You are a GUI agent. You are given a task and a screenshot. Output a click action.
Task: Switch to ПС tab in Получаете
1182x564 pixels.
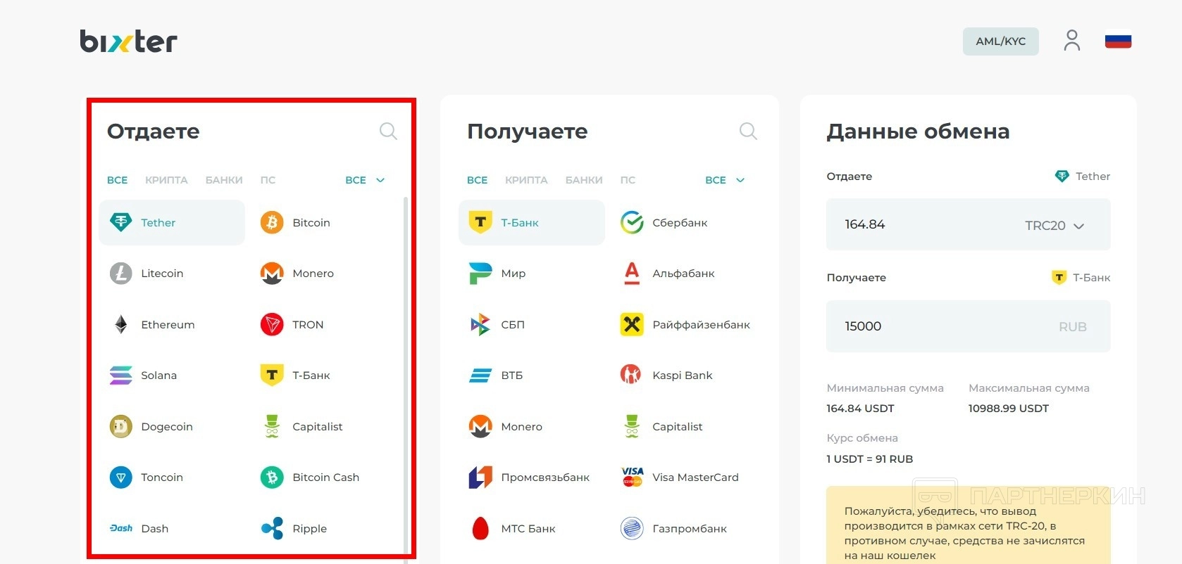pos(628,180)
